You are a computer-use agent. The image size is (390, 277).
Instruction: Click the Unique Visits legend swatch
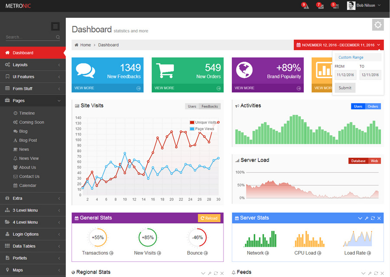(192, 122)
